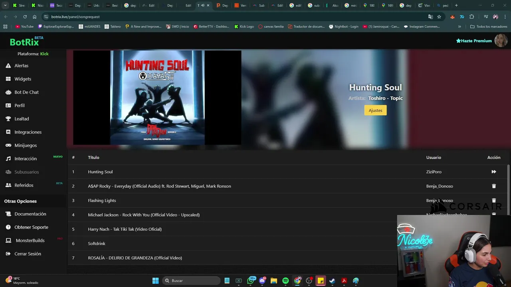Click the Hunting Soul album cover
Screen dimensions: 511x287
pos(157,97)
